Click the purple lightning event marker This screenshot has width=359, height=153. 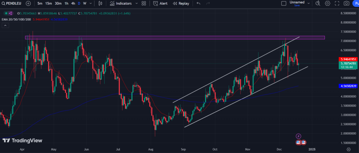tap(298, 136)
